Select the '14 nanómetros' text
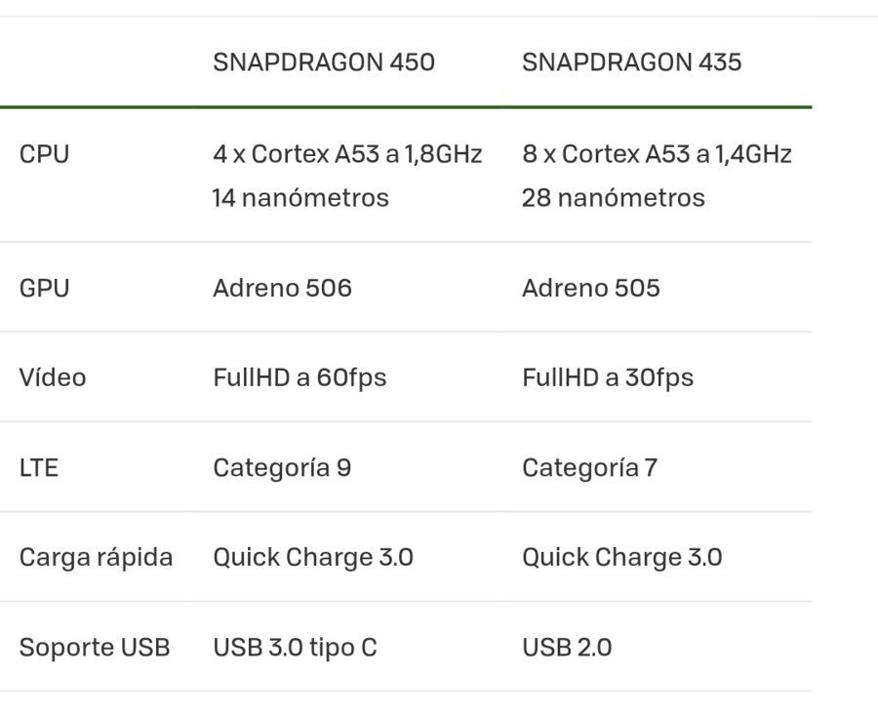The height and width of the screenshot is (712, 878). 300,198
